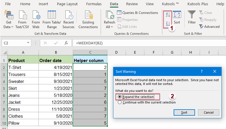The width and height of the screenshot is (226, 129).
Task: Open Recent Sources
Action: [x=69, y=15]
